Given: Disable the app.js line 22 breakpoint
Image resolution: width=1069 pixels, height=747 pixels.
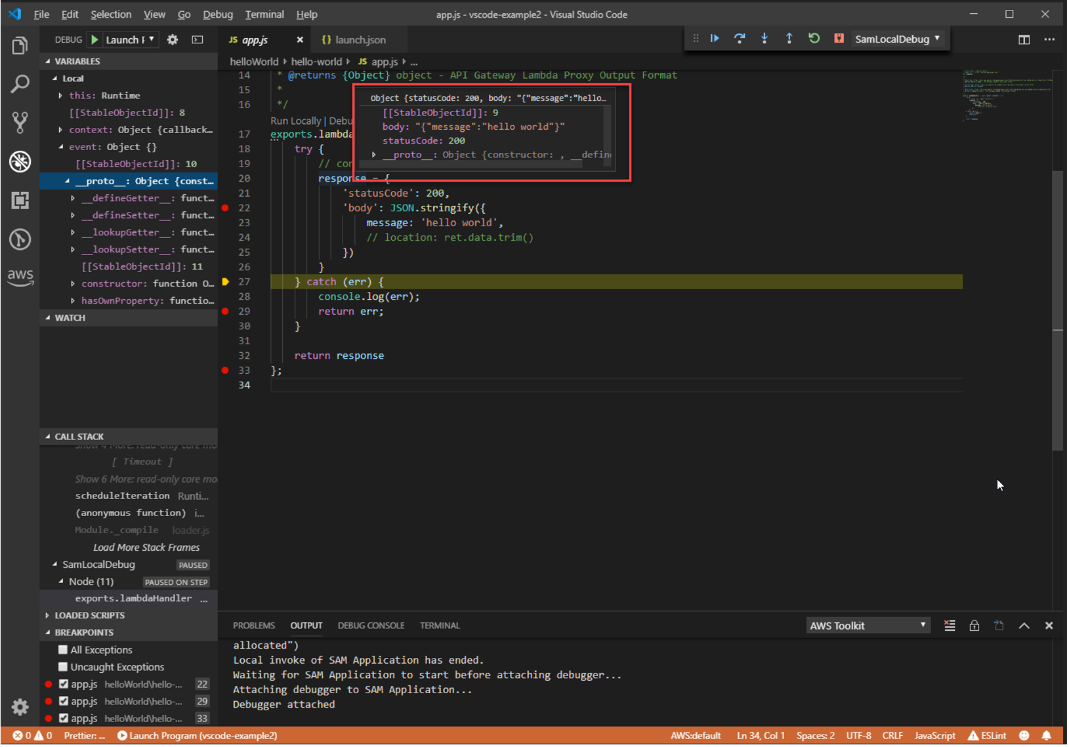Looking at the screenshot, I should [64, 685].
